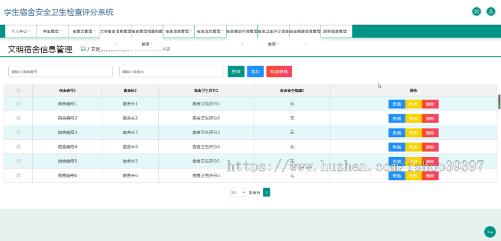
Task: Click the fullscreen toggle icon in header
Action: pos(477,12)
